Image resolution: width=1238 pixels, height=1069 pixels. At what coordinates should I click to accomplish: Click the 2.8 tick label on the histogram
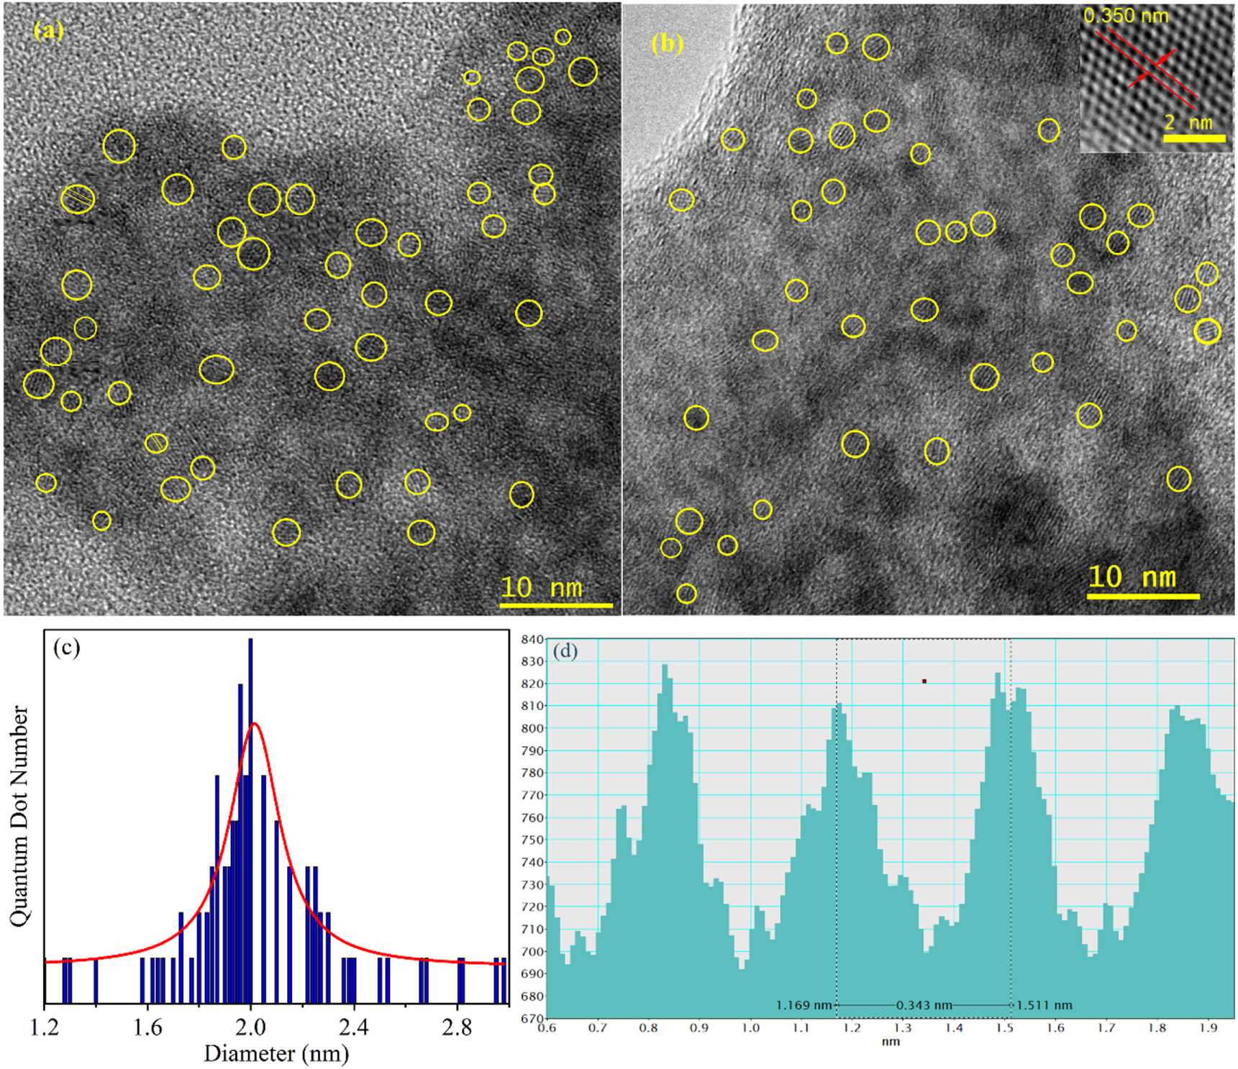tap(457, 1028)
